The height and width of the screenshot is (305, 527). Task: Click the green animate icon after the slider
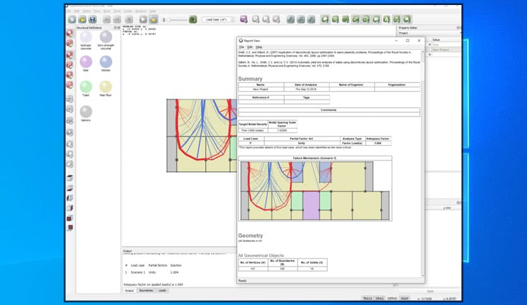(x=193, y=20)
